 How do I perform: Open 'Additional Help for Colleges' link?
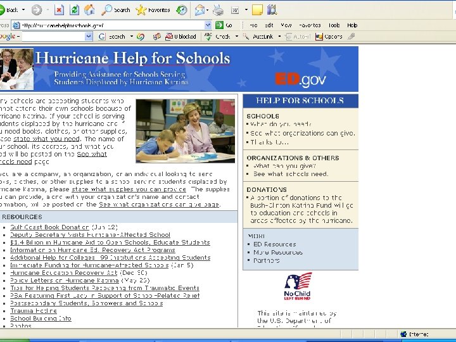(110, 257)
